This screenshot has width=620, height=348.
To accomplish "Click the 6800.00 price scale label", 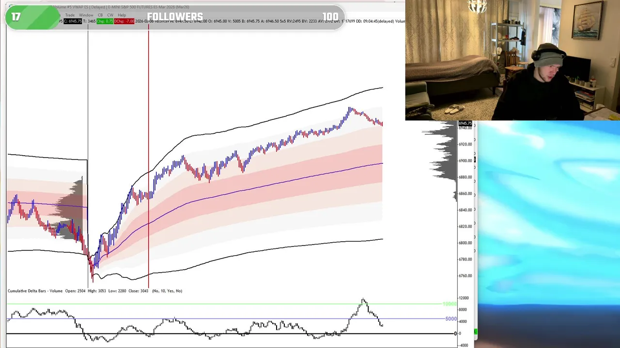I will (465, 243).
